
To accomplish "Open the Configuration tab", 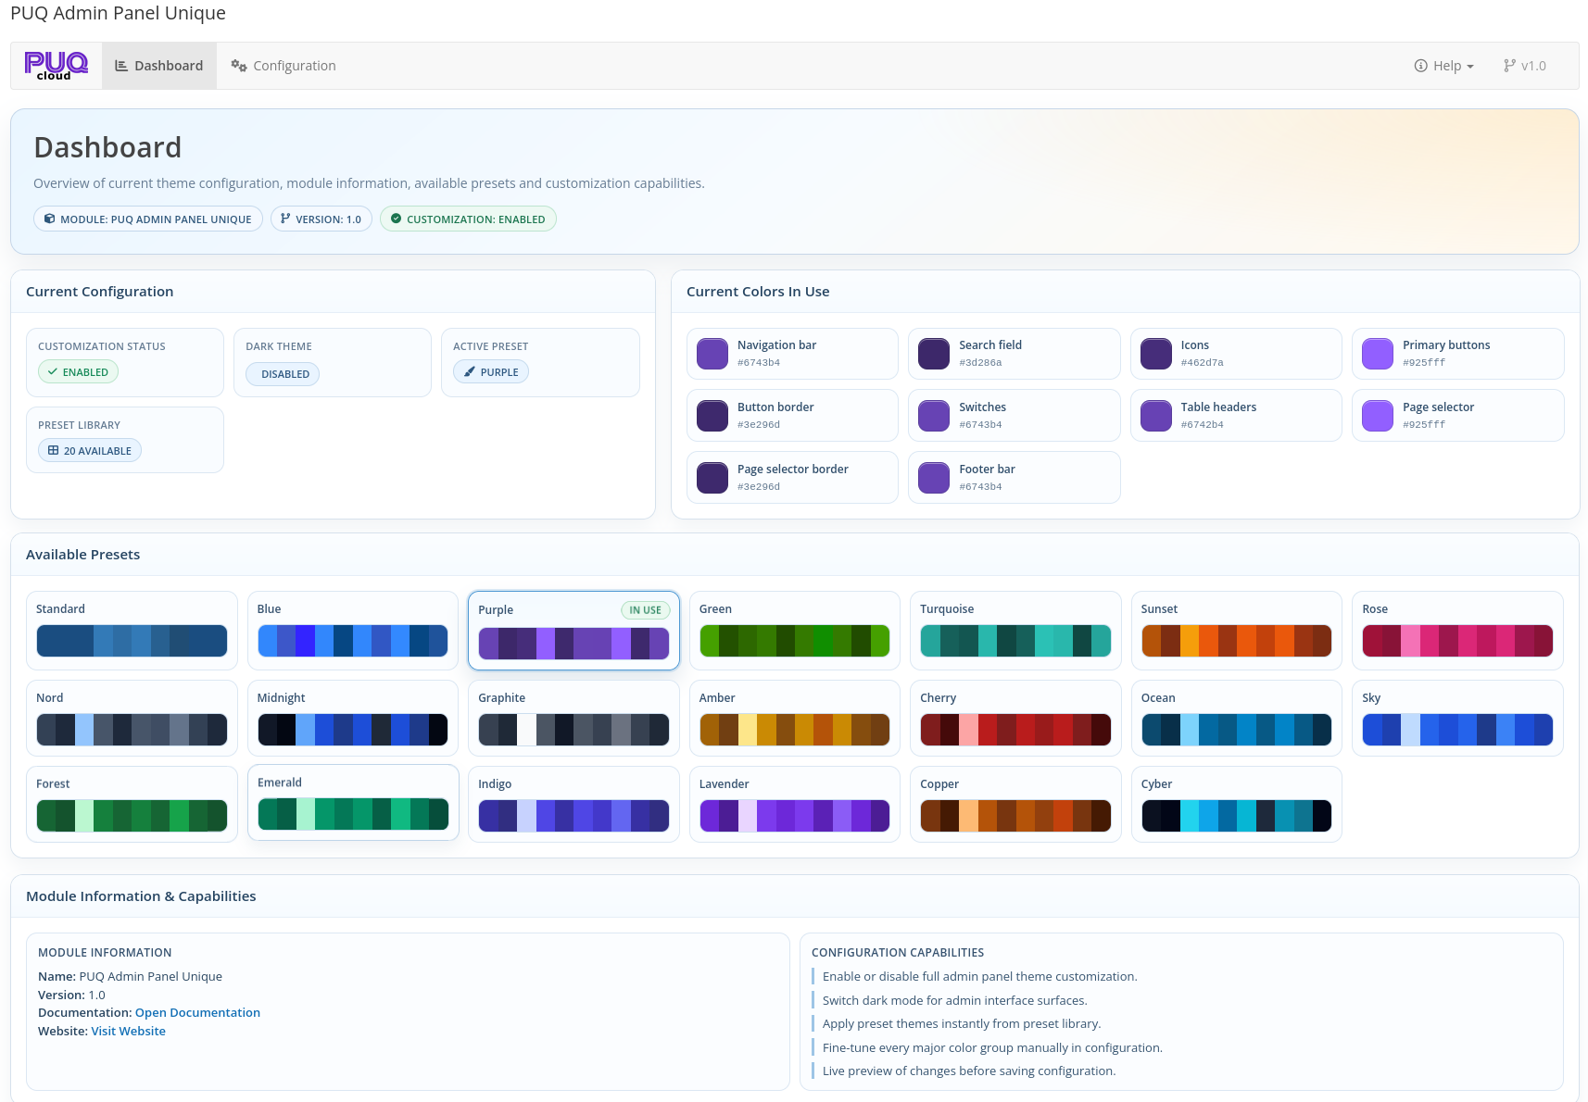I will click(294, 66).
